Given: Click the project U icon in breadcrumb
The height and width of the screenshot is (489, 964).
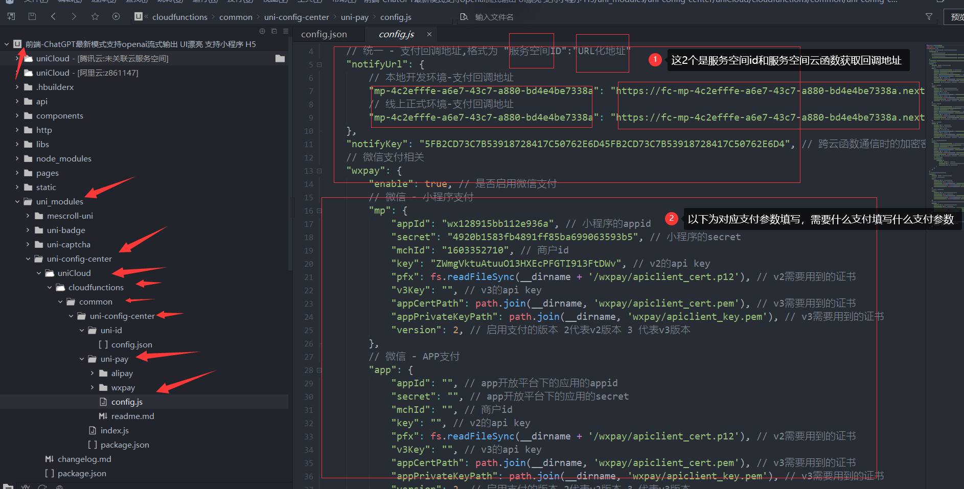Looking at the screenshot, I should click(x=139, y=17).
